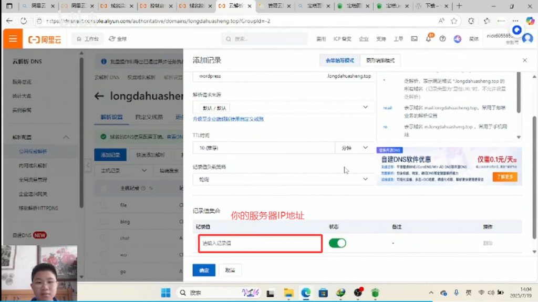538x302 pixels.
Task: Open Microsoft Store on the taskbar
Action: (323, 293)
